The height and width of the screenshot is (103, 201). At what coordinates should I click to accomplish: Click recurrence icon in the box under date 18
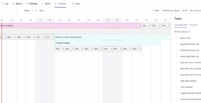(53, 37)
